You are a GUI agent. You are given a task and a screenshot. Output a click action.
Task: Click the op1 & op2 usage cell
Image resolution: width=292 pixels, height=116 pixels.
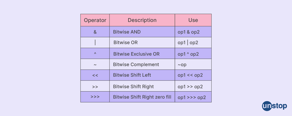pyautogui.click(x=193, y=32)
